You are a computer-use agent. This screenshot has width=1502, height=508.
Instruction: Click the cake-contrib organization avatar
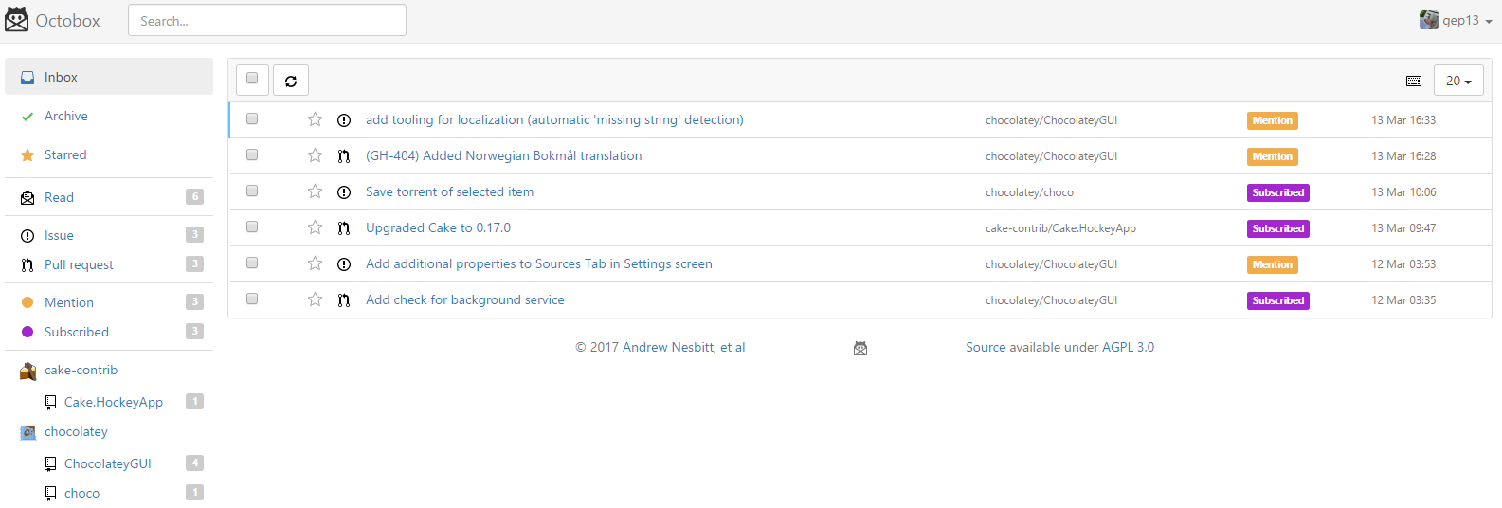point(27,371)
